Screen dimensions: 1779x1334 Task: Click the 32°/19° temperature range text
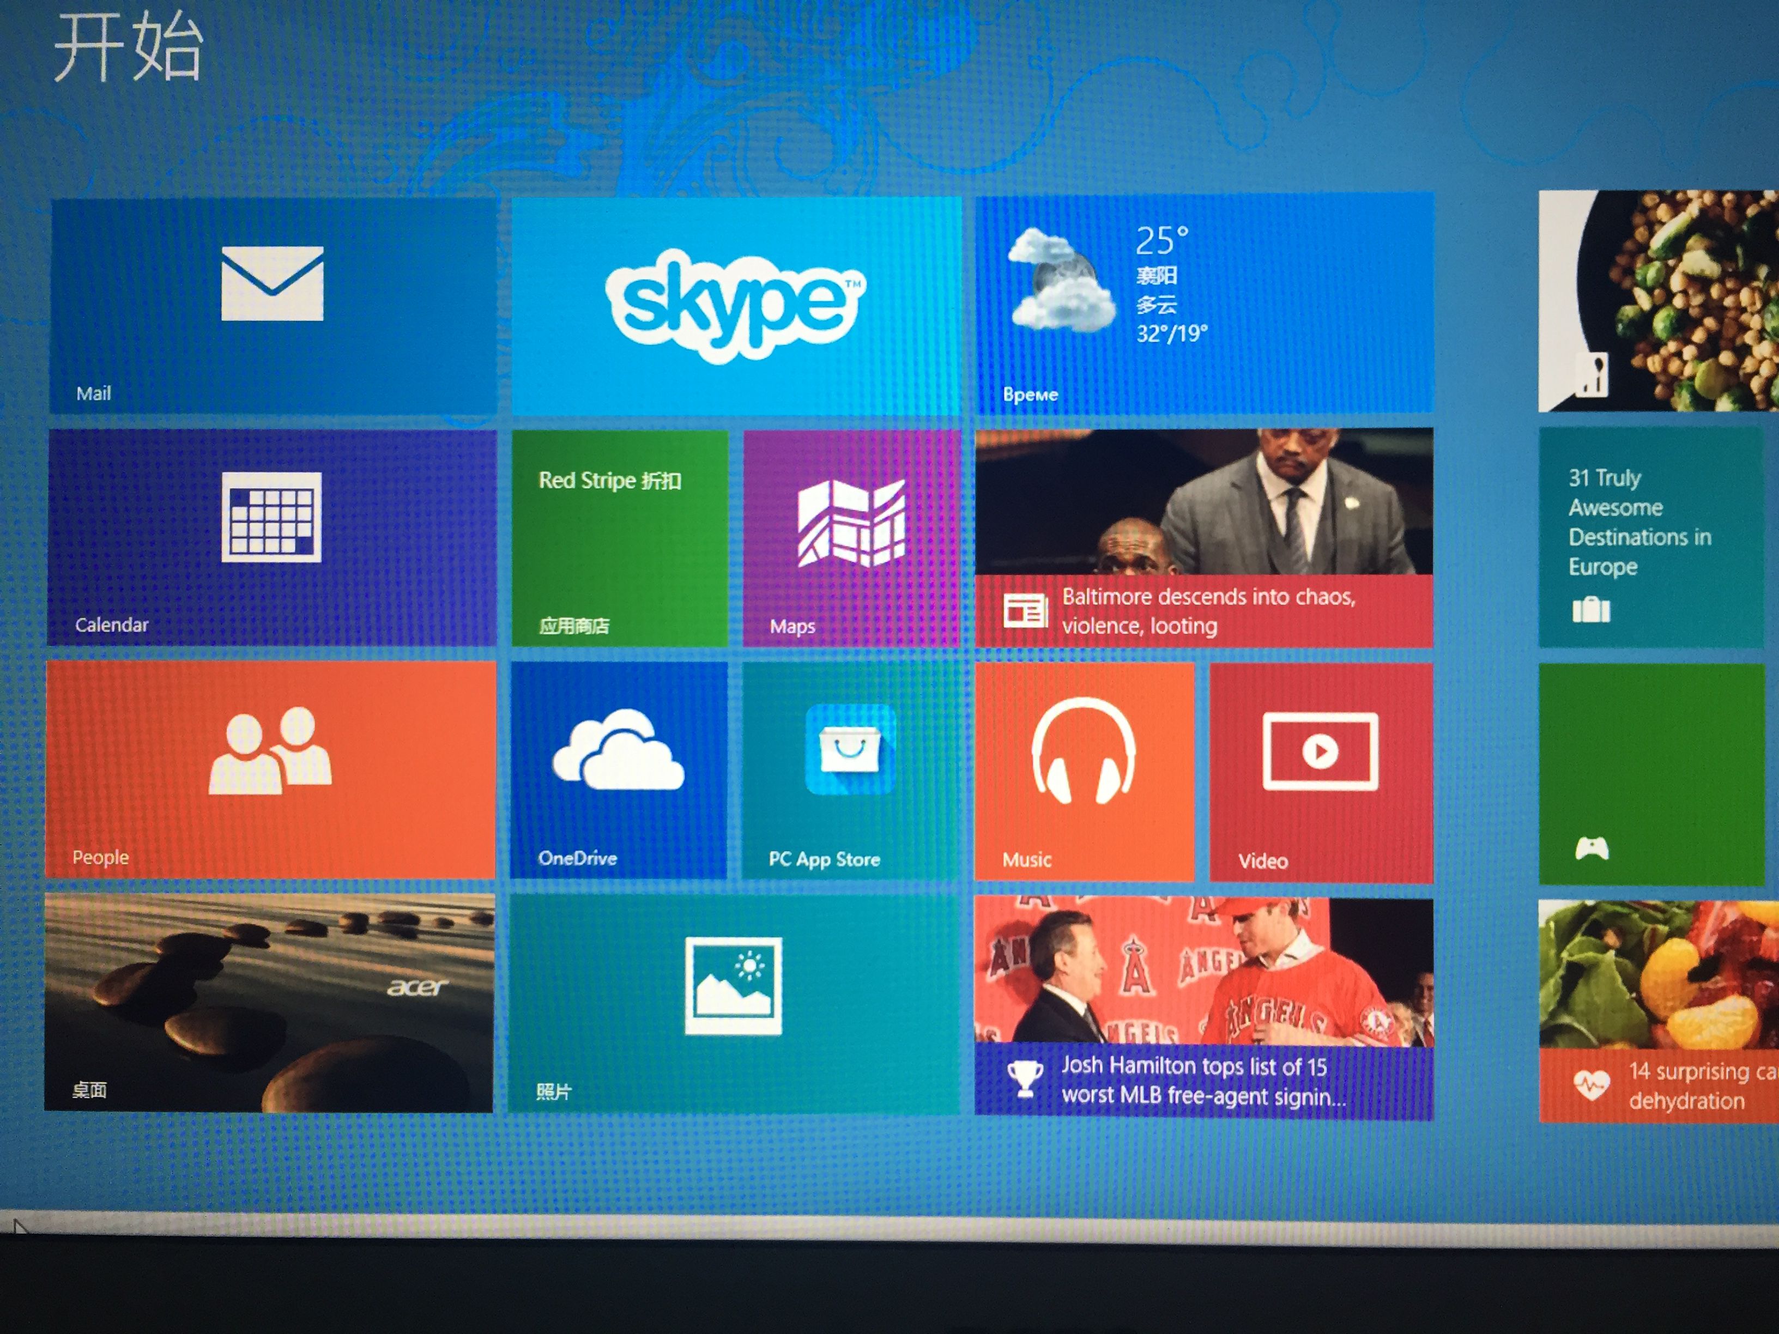click(x=1172, y=333)
